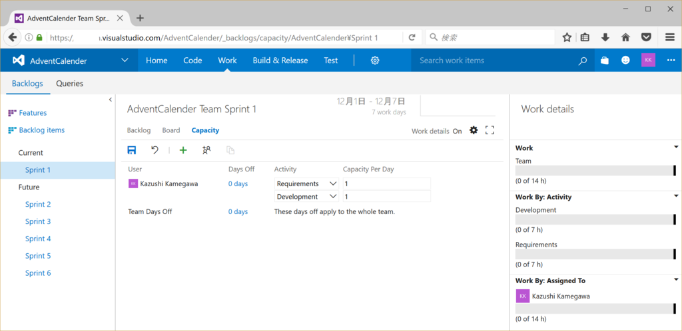Click the Pocket icon in browser toolbar

tap(647, 38)
